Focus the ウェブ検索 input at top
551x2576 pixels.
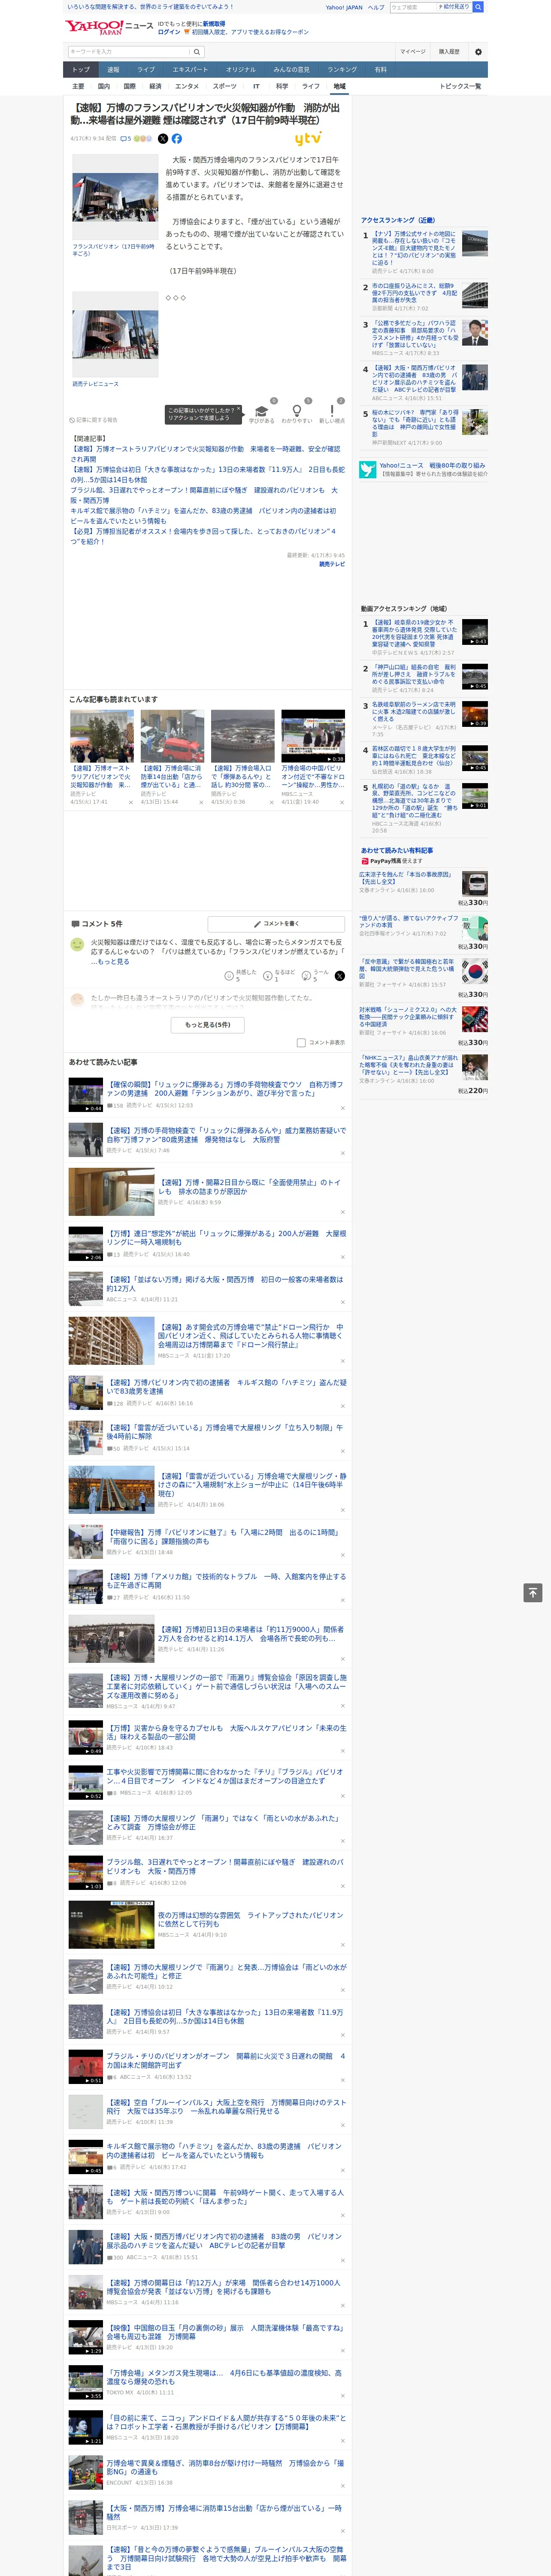click(413, 7)
